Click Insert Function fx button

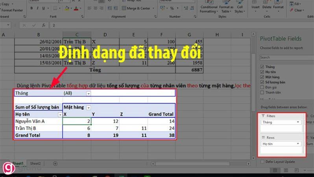tap(43, 25)
